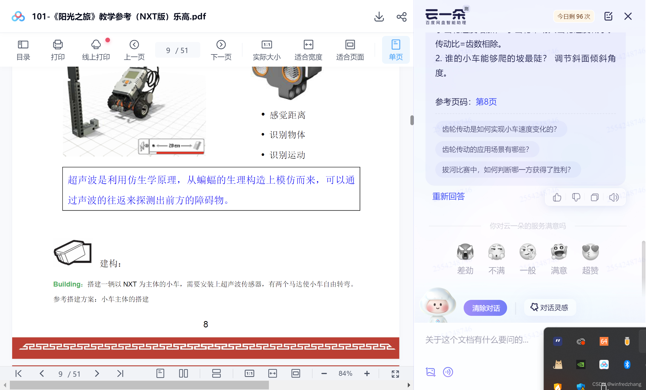Zoom out with the minus button
Image resolution: width=646 pixels, height=390 pixels.
tap(324, 373)
